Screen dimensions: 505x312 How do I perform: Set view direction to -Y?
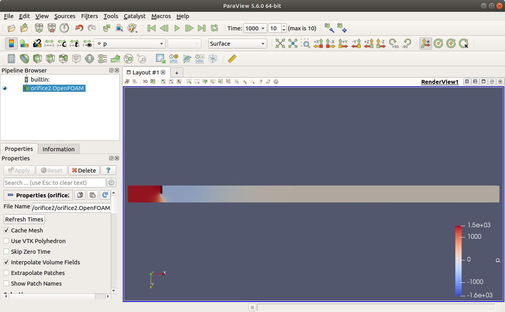(x=356, y=43)
